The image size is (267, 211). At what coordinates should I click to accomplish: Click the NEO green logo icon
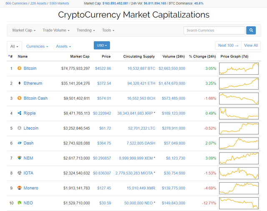click(x=20, y=203)
